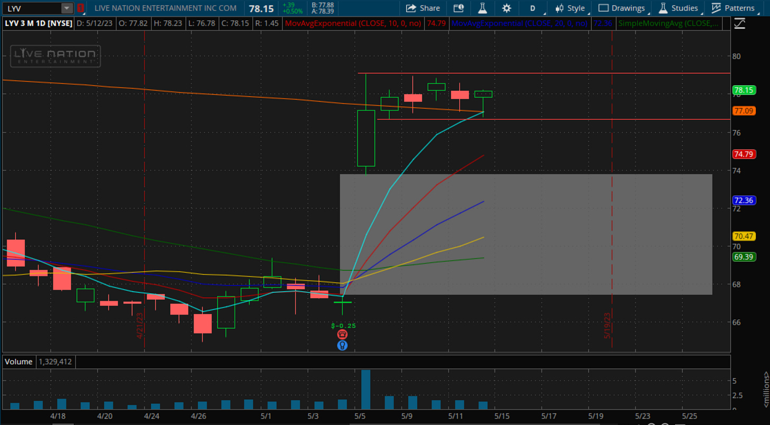
Task: Click the Live Nation logo thumbnail
Action: (55, 56)
